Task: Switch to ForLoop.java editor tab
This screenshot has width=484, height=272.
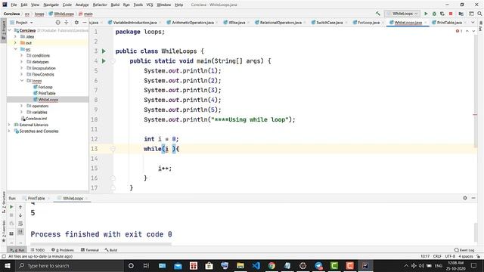Action: [368, 23]
